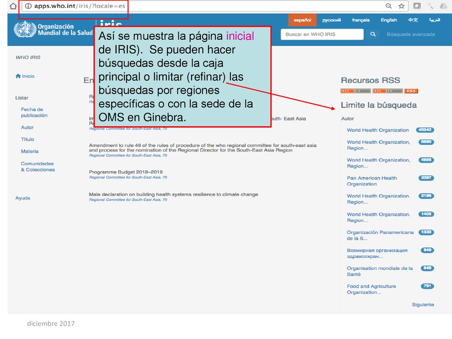This screenshot has width=452, height=339.
Task: Switch language to English
Action: click(x=388, y=20)
